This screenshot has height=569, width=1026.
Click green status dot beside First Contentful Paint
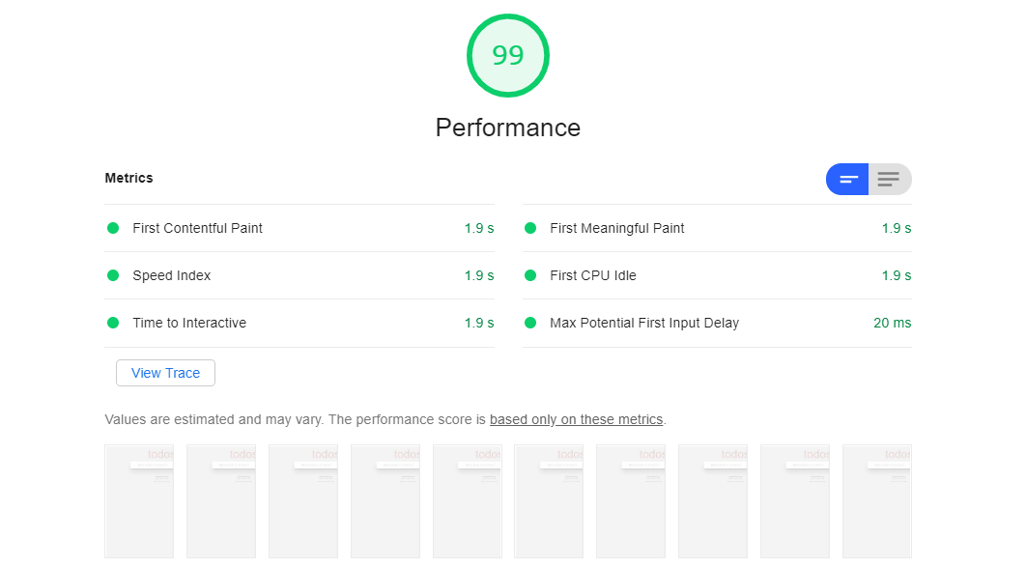point(113,228)
